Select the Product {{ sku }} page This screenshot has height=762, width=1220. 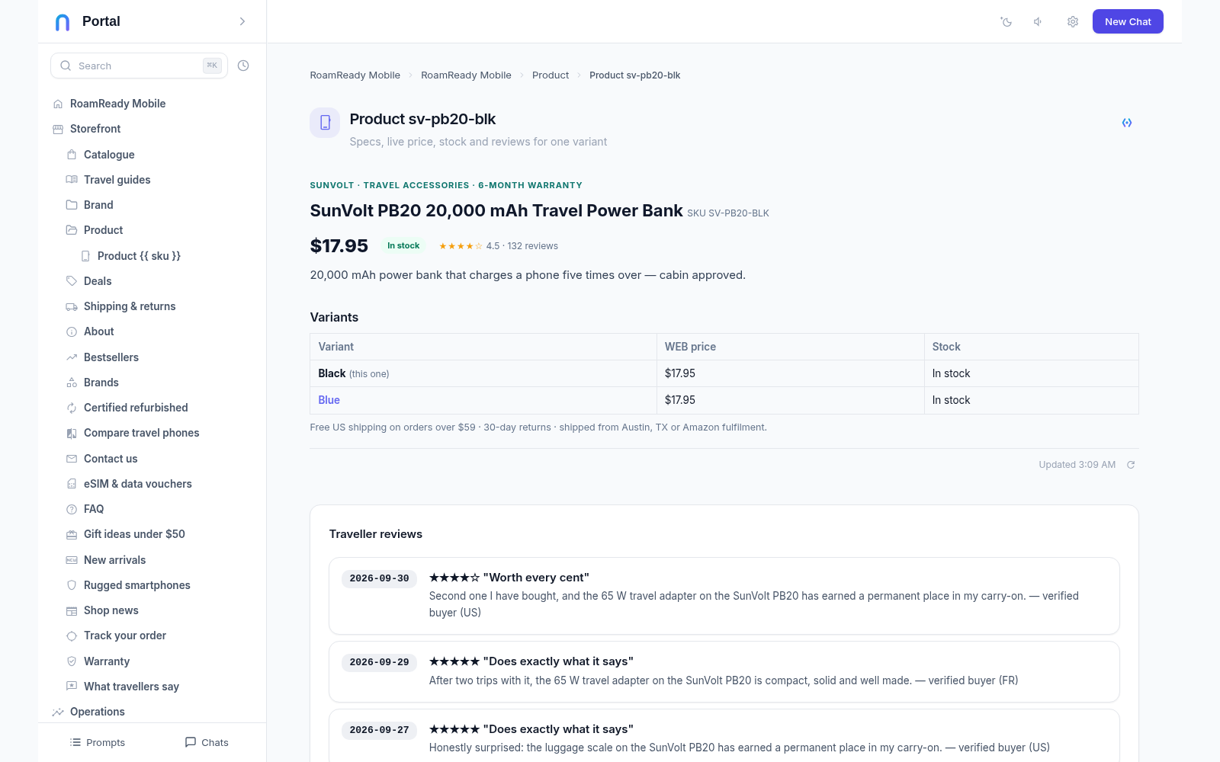[x=139, y=256]
